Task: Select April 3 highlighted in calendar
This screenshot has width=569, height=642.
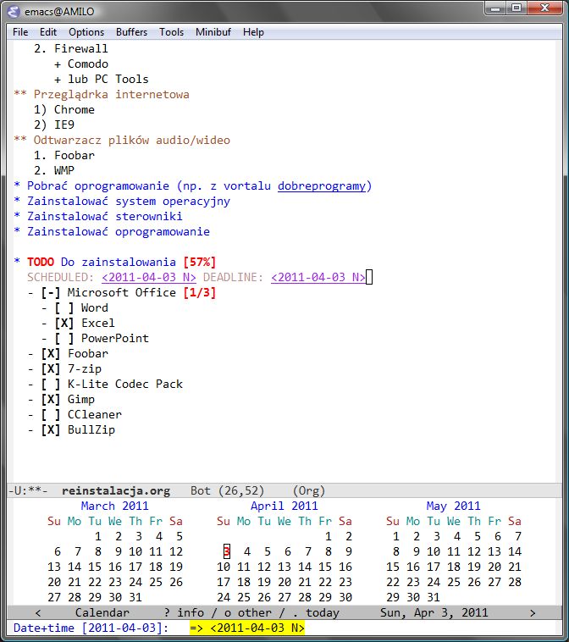Action: point(227,551)
